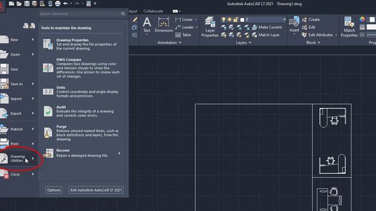Image resolution: width=376 pixels, height=211 pixels.
Task: Click the Undo arrow icon
Action: tap(65, 4)
